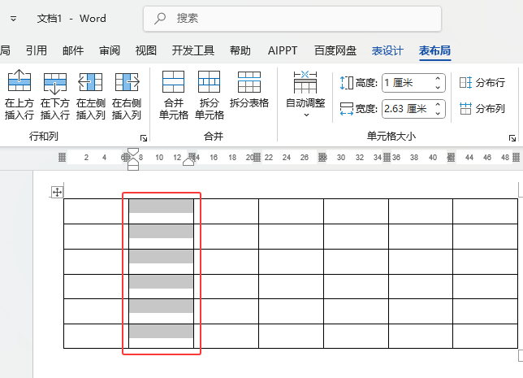Screen dimensions: 523x378
Task: Insert a row above
Action: [x=19, y=94]
